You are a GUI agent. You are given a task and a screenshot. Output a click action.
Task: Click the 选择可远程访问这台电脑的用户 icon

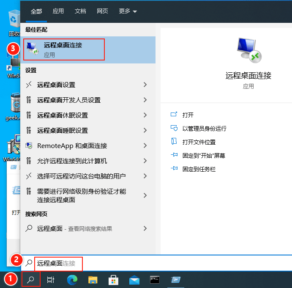pos(29,176)
